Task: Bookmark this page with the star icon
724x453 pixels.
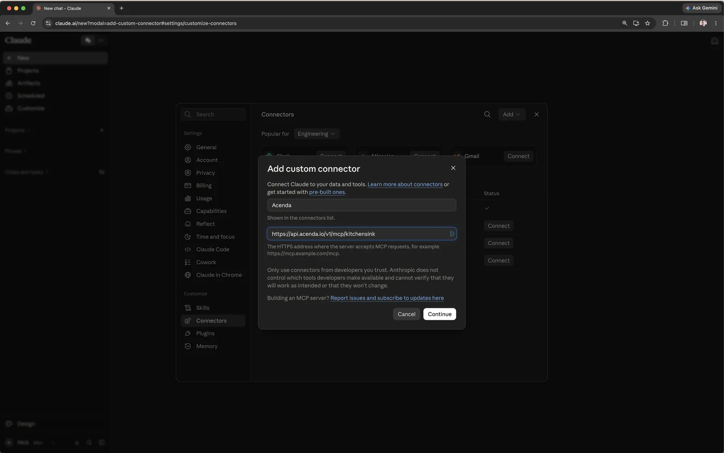Action: pos(648,23)
